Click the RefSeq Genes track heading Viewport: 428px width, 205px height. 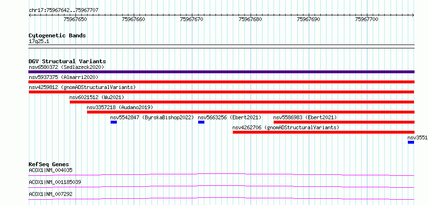click(x=49, y=164)
